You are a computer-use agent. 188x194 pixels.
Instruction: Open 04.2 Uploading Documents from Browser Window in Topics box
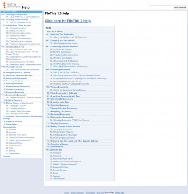tap(75, 76)
